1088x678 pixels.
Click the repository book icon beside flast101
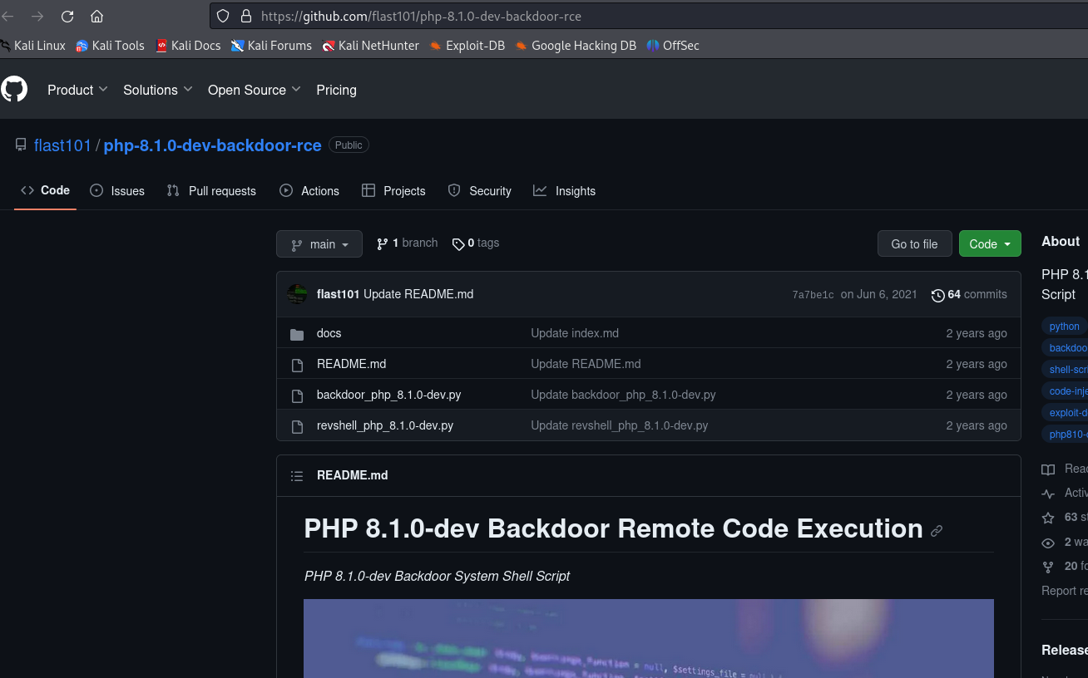click(21, 145)
